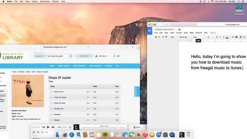Screen dimensions: 247x139
Task: Open Safari compass icon in Dock
Action: click(x=72, y=135)
